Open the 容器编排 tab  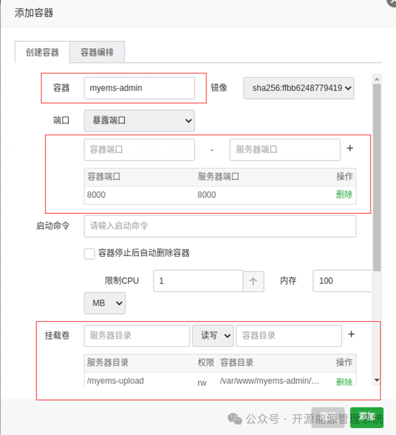(97, 52)
